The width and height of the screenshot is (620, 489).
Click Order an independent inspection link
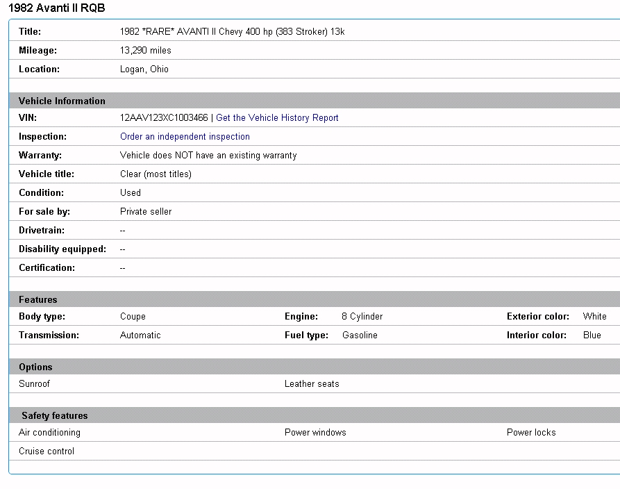click(x=185, y=137)
